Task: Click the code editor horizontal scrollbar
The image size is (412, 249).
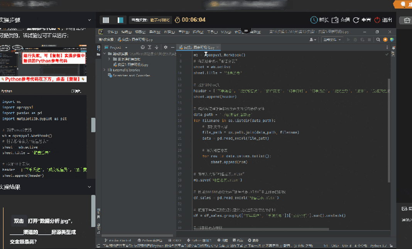Action: coord(261,229)
